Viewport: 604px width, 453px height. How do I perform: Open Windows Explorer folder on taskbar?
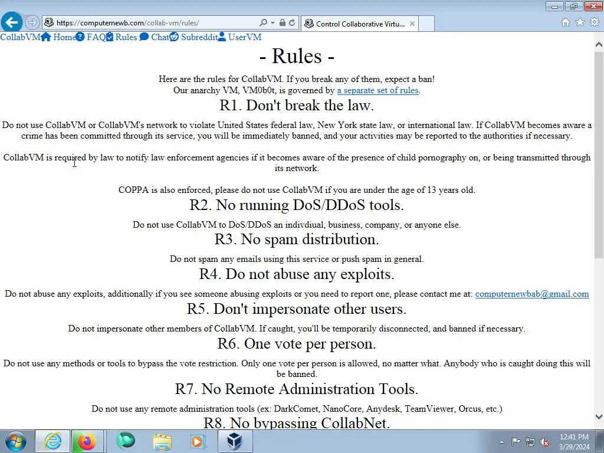[162, 441]
